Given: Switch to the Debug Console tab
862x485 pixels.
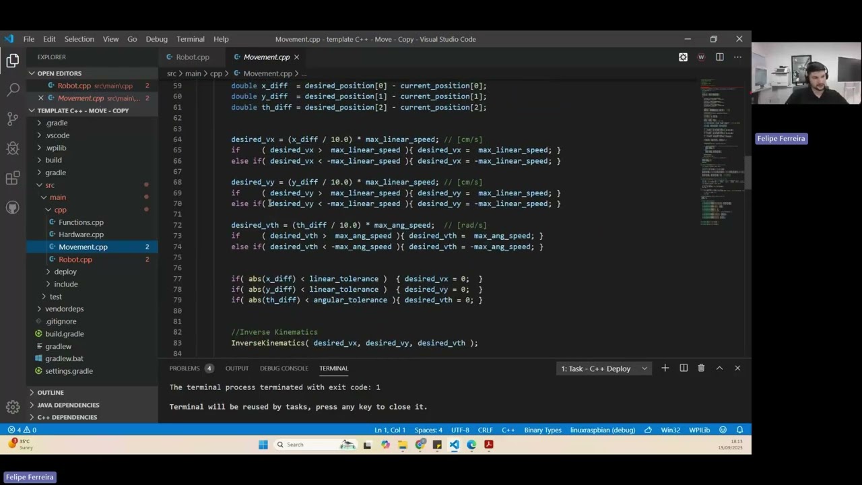Looking at the screenshot, I should click(x=284, y=368).
